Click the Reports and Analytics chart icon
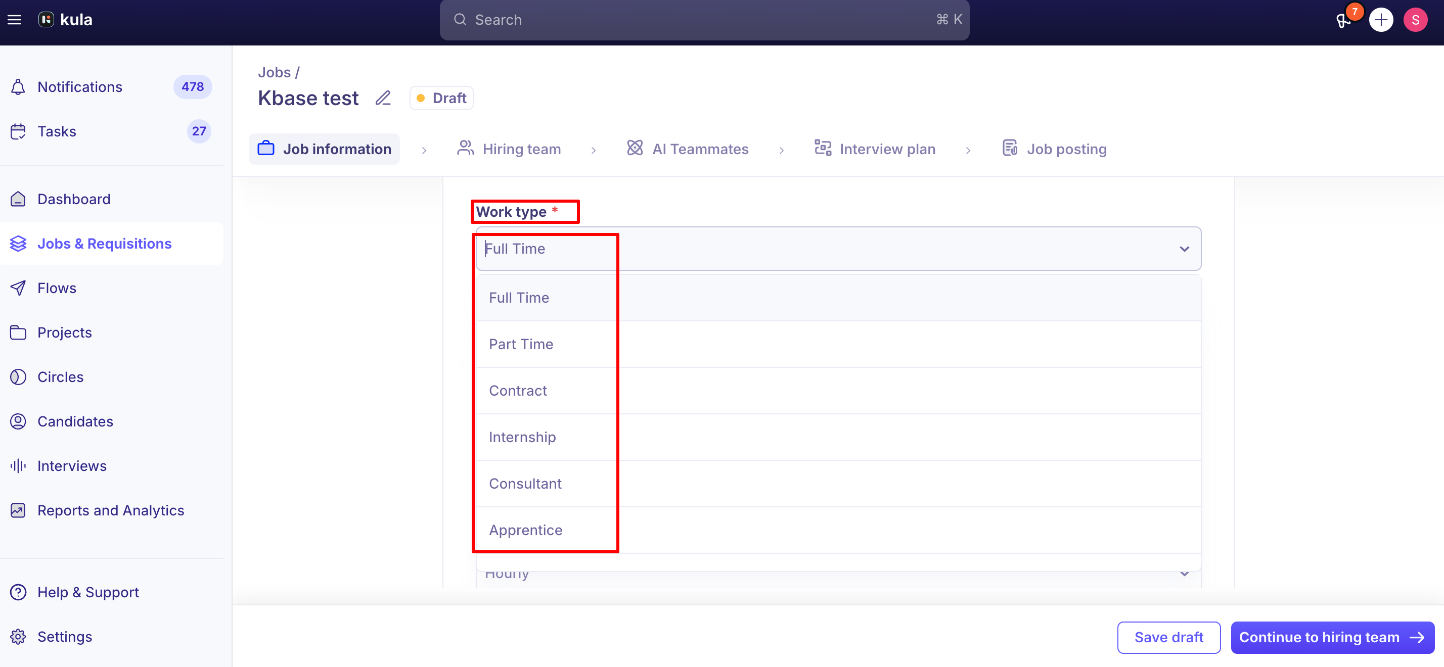The height and width of the screenshot is (667, 1444). coord(18,511)
